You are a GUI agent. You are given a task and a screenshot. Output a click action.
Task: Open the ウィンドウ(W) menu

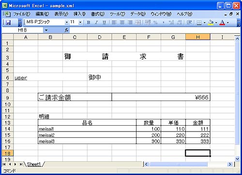click(161, 14)
